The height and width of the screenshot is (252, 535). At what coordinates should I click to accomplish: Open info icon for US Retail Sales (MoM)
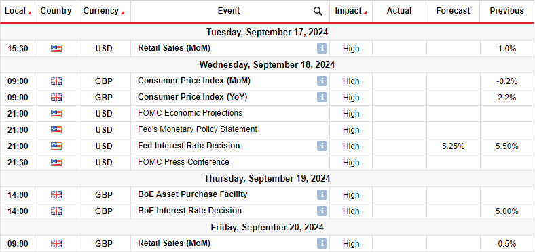pos(322,48)
